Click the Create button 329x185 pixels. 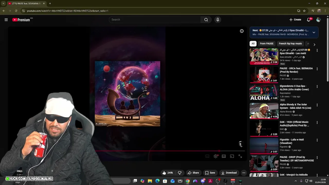(x=295, y=20)
